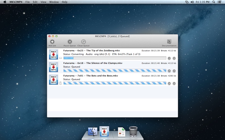Toggle turtle speed icon on Zoidberg job
Screen dimensions: 225x140
(60, 58)
